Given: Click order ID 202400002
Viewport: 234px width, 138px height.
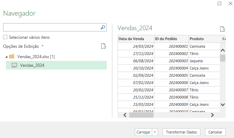Looking at the screenshot, I should [x=171, y=54].
